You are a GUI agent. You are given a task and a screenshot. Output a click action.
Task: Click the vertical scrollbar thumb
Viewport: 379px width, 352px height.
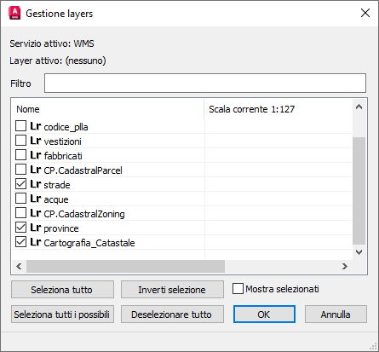coord(359,191)
